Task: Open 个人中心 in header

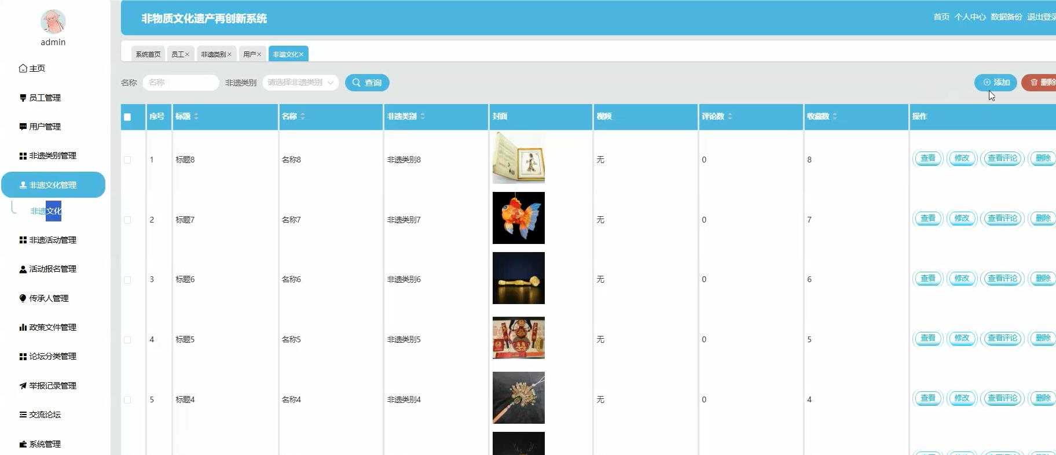Action: [x=970, y=17]
